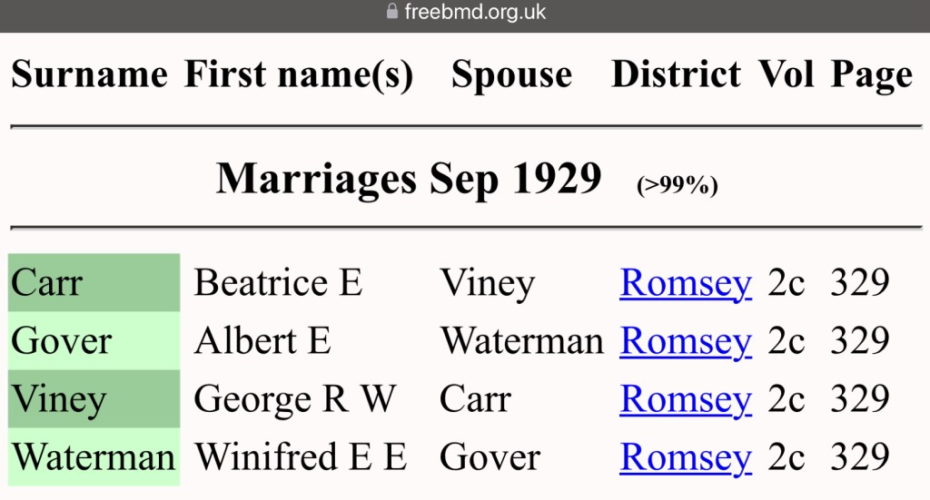The image size is (930, 500).
Task: Click the (>99%) coverage indicator
Action: 678,186
